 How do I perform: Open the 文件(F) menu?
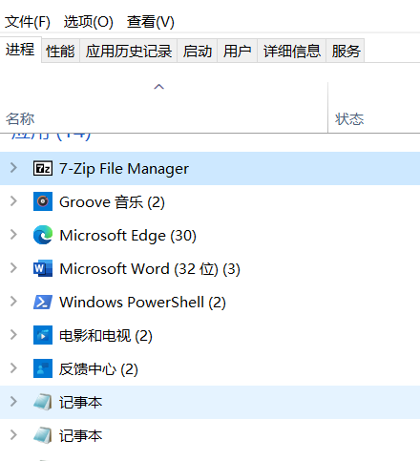(x=28, y=22)
